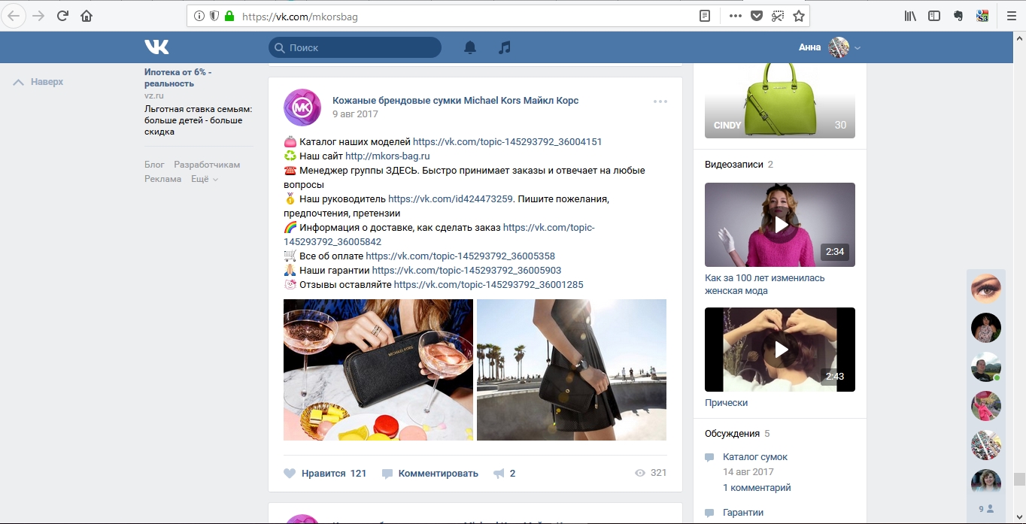The height and width of the screenshot is (524, 1026).
Task: Open page actions three-dot menu in address bar
Action: (736, 16)
